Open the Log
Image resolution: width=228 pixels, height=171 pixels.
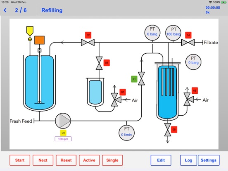pos(188,160)
